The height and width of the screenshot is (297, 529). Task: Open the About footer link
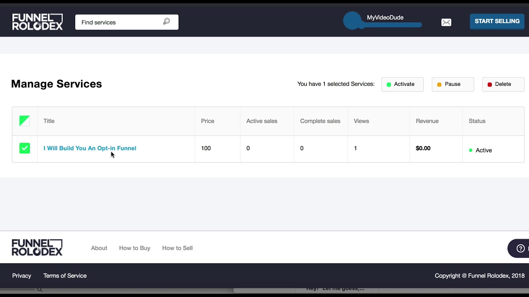click(99, 248)
